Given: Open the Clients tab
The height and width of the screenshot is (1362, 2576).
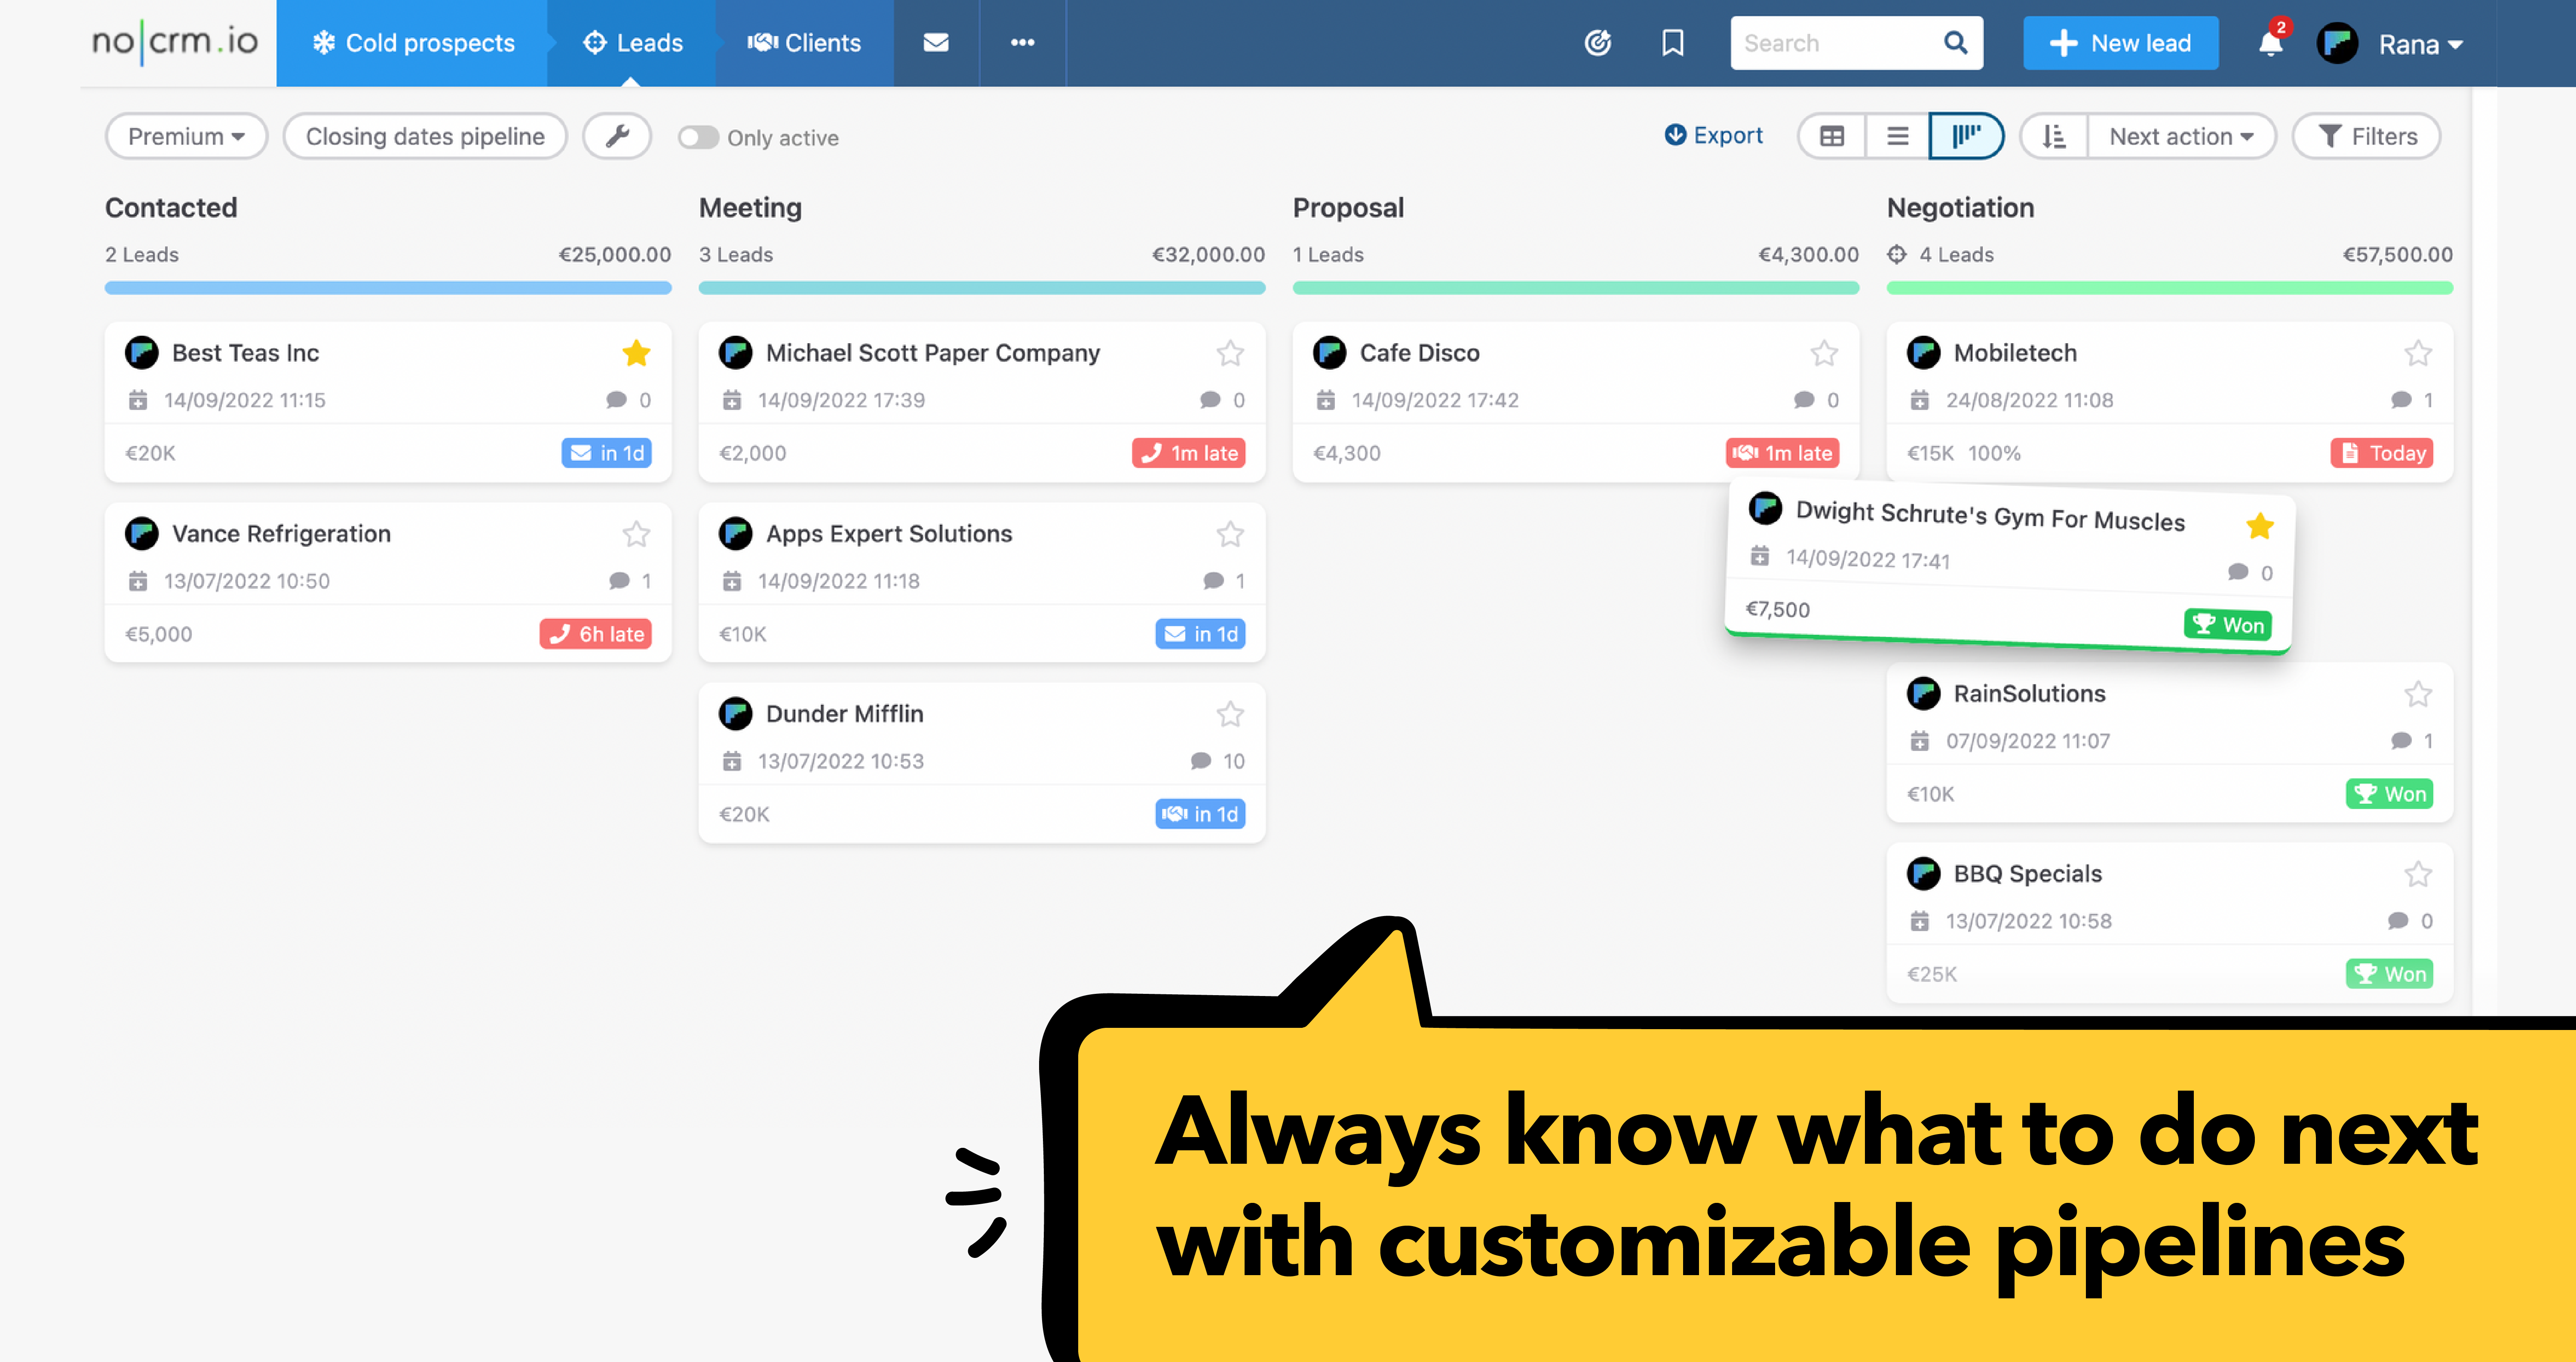Looking at the screenshot, I should (805, 43).
